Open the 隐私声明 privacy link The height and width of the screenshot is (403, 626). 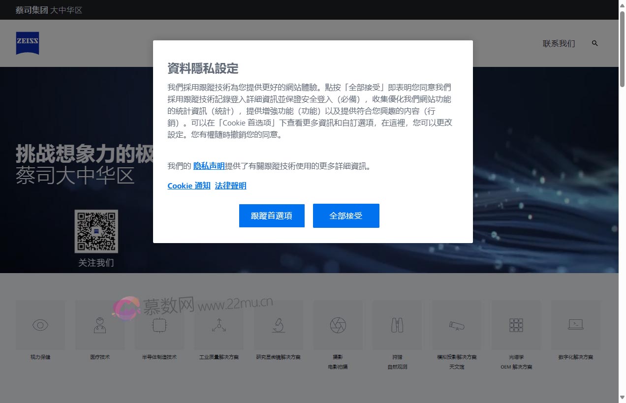tap(209, 166)
